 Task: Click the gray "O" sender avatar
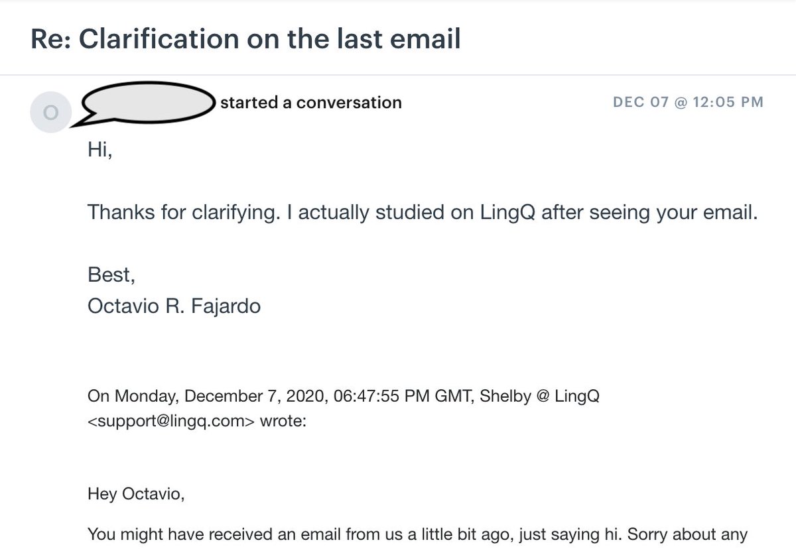(x=50, y=113)
